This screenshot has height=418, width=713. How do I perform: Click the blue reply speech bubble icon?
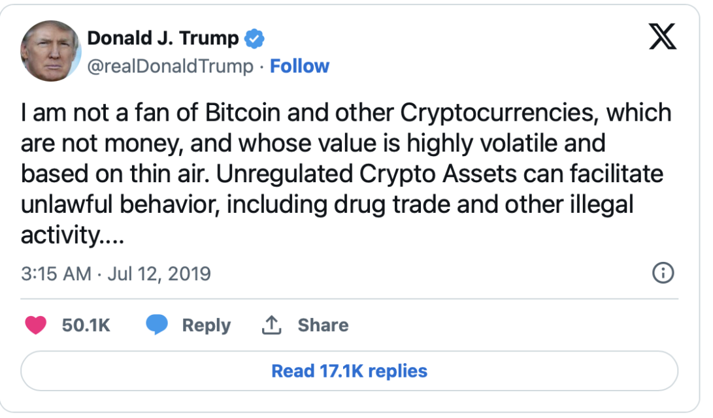click(x=157, y=325)
